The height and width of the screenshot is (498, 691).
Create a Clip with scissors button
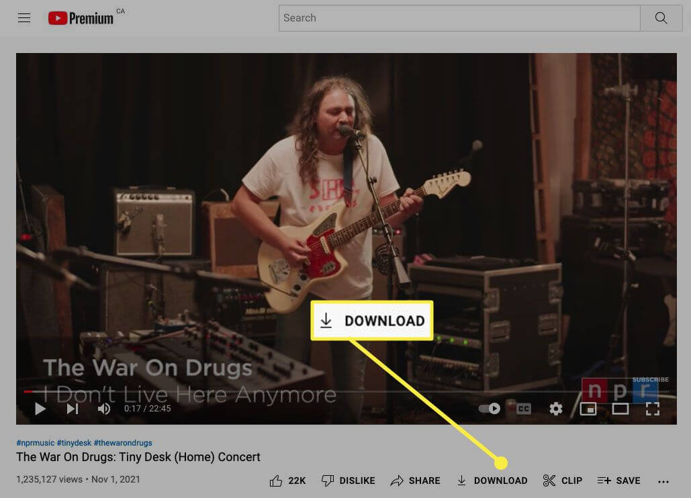[562, 481]
